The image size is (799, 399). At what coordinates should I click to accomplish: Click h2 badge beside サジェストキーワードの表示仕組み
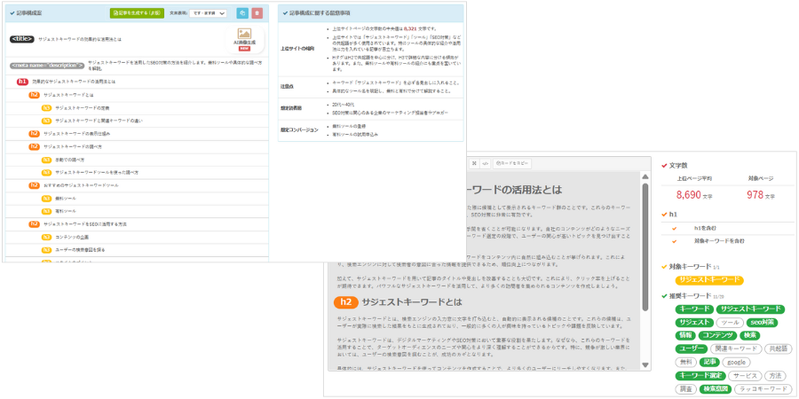[x=34, y=133]
